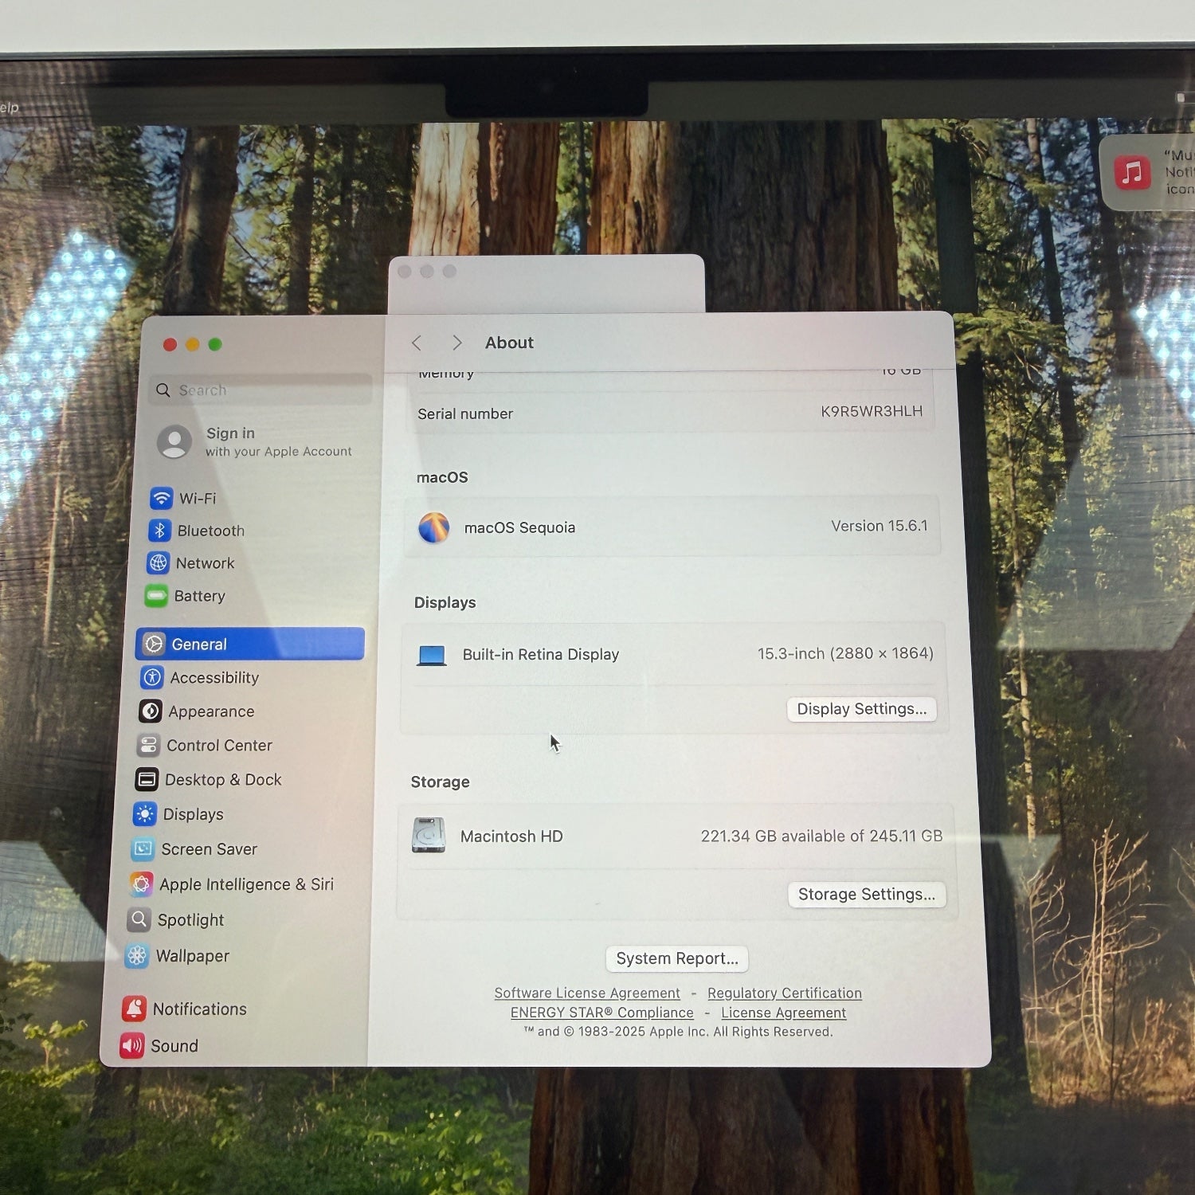
Task: Open the Regulatory Certification link
Action: click(784, 993)
